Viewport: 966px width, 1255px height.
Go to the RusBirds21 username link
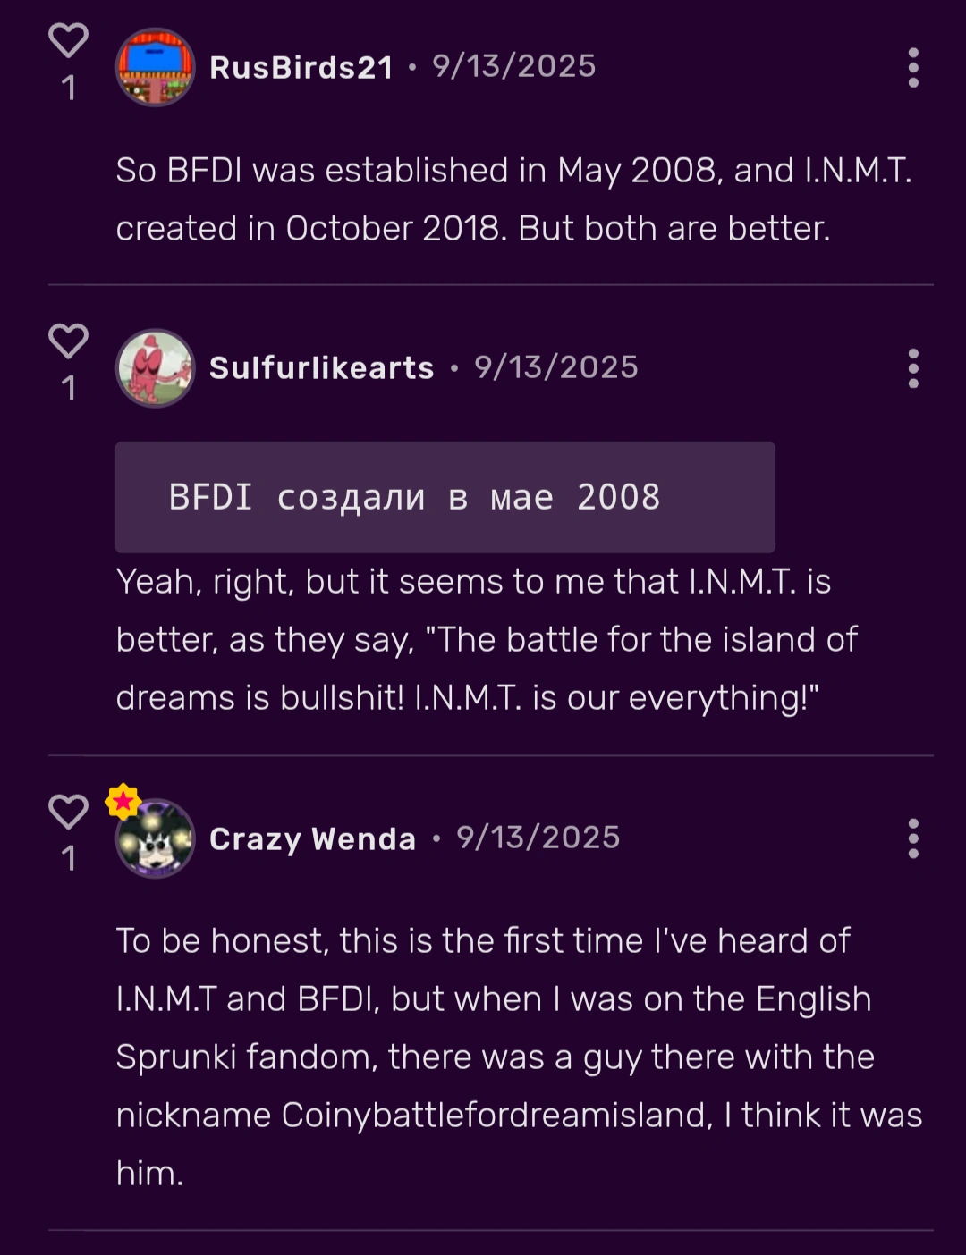point(301,67)
